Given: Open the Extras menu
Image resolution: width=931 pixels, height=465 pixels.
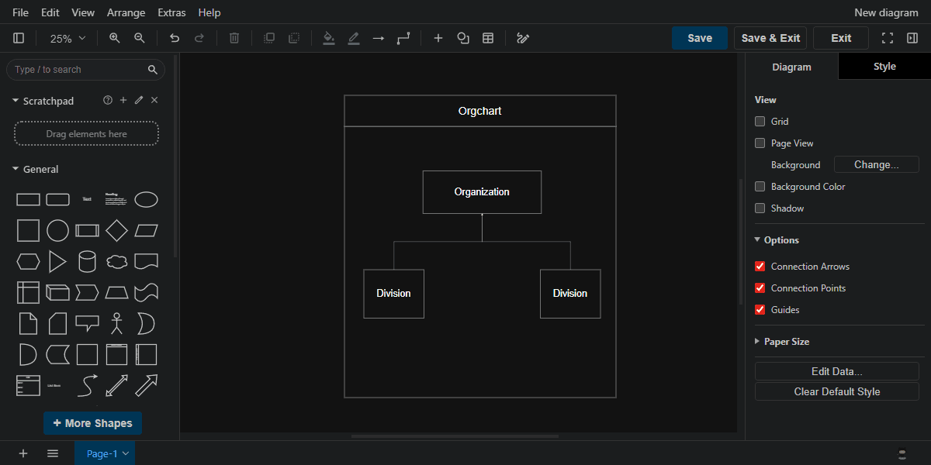Looking at the screenshot, I should click(x=171, y=12).
